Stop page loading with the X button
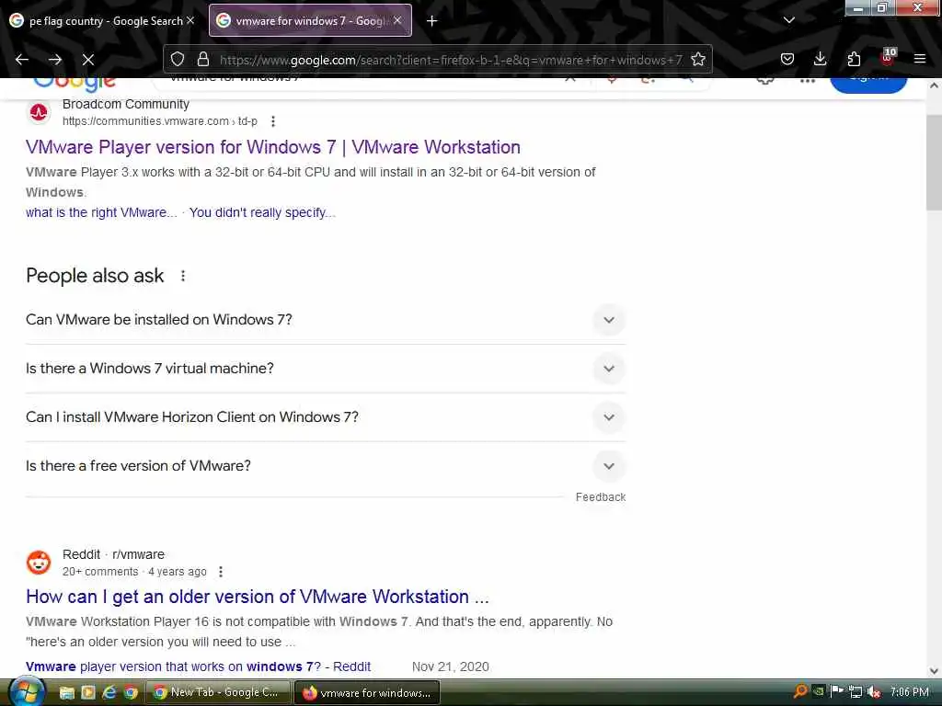The width and height of the screenshot is (942, 706). point(87,60)
